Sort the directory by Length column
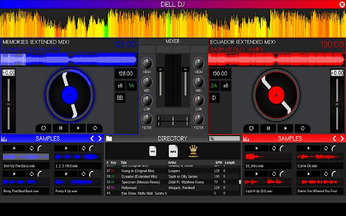The height and width of the screenshot is (216, 346). tap(230, 163)
